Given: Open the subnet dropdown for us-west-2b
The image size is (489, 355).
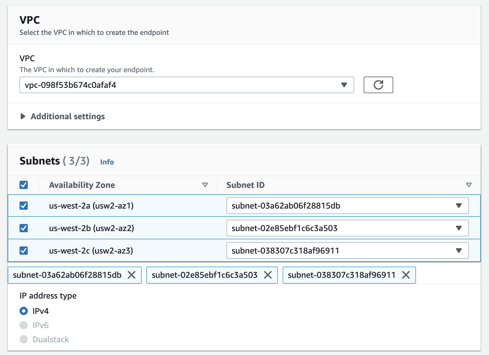Looking at the screenshot, I should tap(459, 228).
